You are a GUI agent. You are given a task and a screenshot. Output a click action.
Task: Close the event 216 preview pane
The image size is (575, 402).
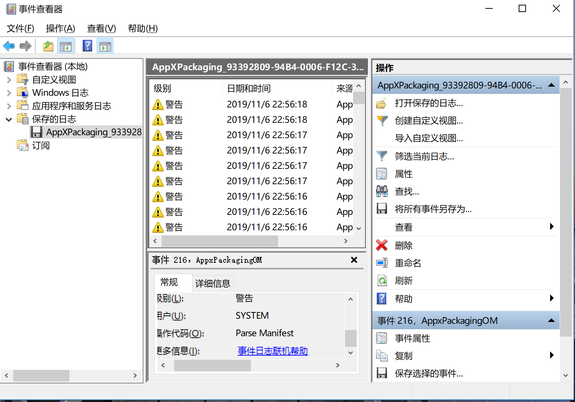coord(354,260)
